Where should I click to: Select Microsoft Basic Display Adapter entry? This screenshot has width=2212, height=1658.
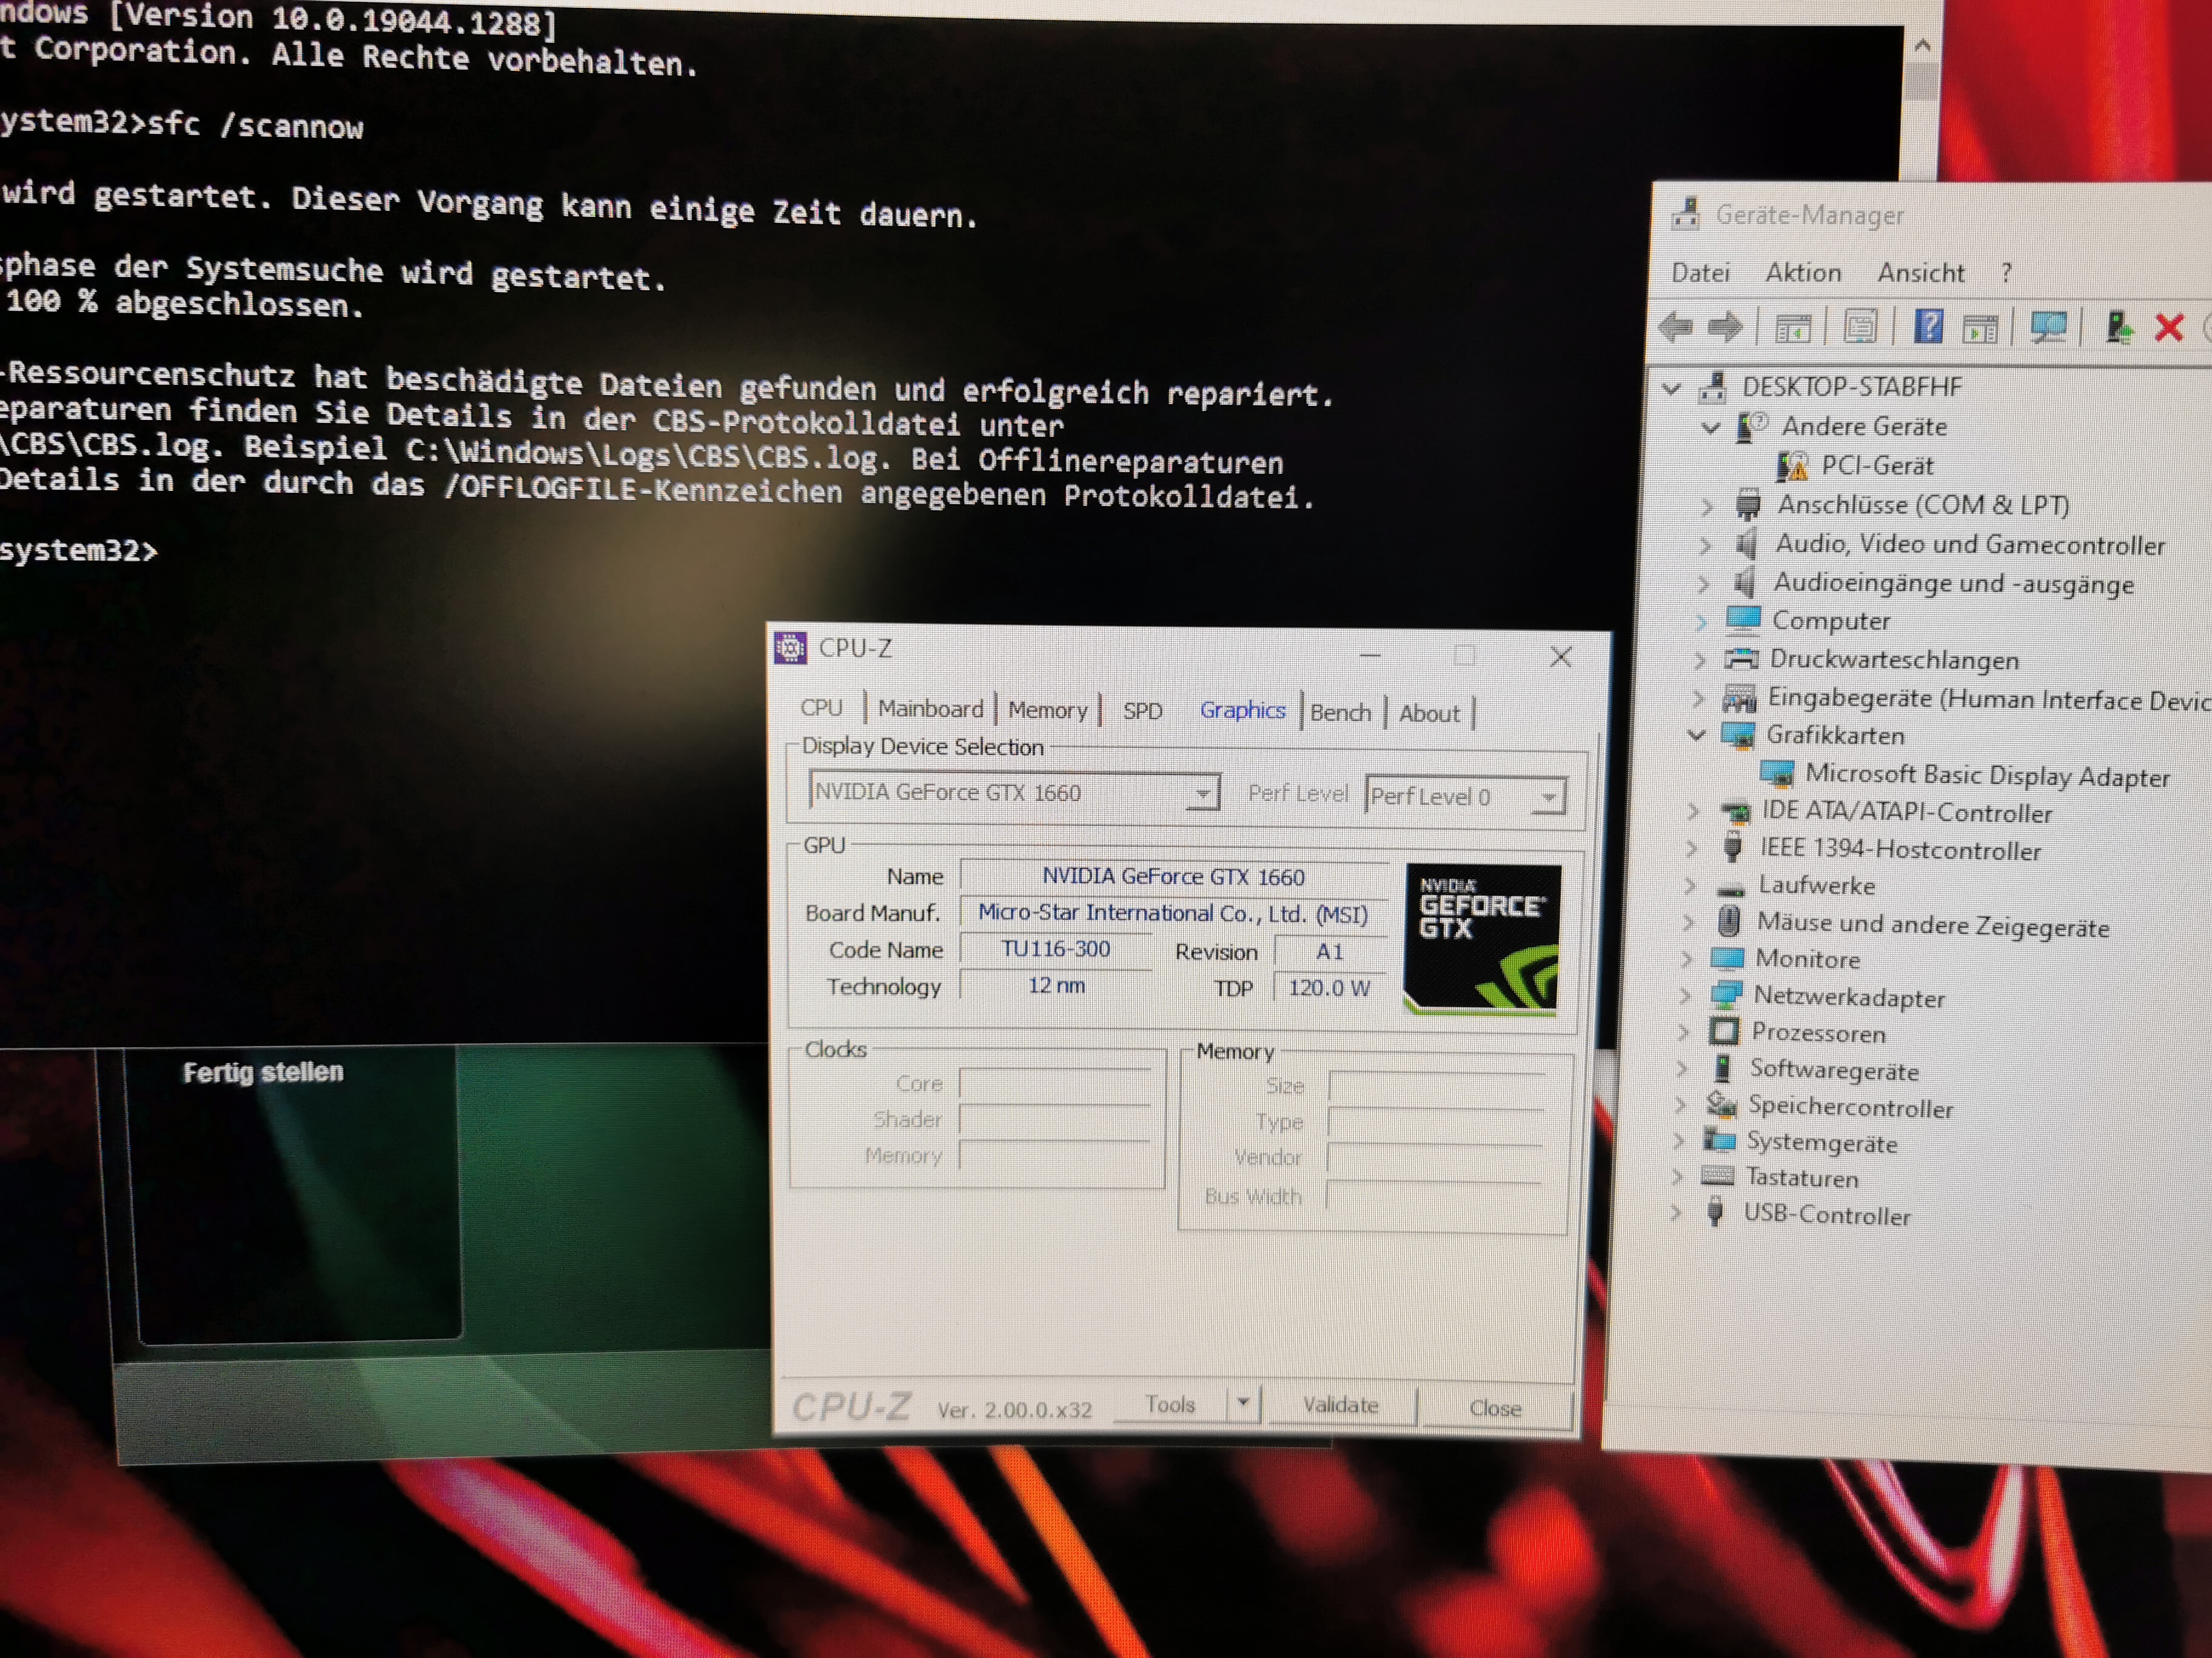[1986, 776]
